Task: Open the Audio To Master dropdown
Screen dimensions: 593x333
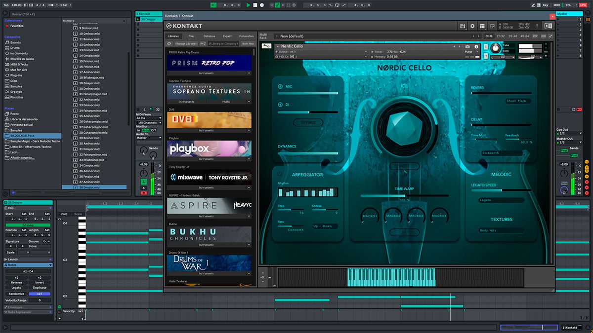Action: [x=149, y=138]
